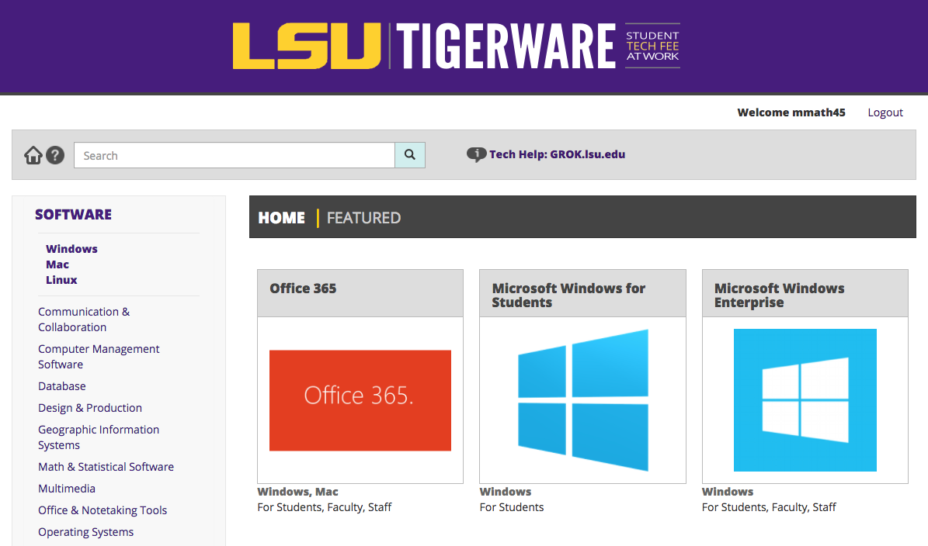Image resolution: width=928 pixels, height=546 pixels.
Task: Open Math & Statistical Software category
Action: pyautogui.click(x=106, y=467)
